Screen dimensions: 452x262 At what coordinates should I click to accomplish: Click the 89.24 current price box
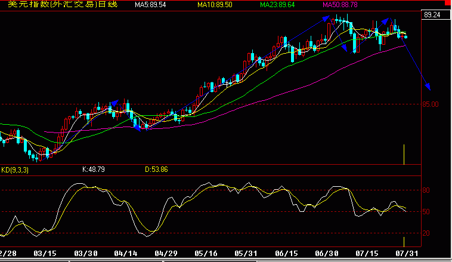pos(435,15)
